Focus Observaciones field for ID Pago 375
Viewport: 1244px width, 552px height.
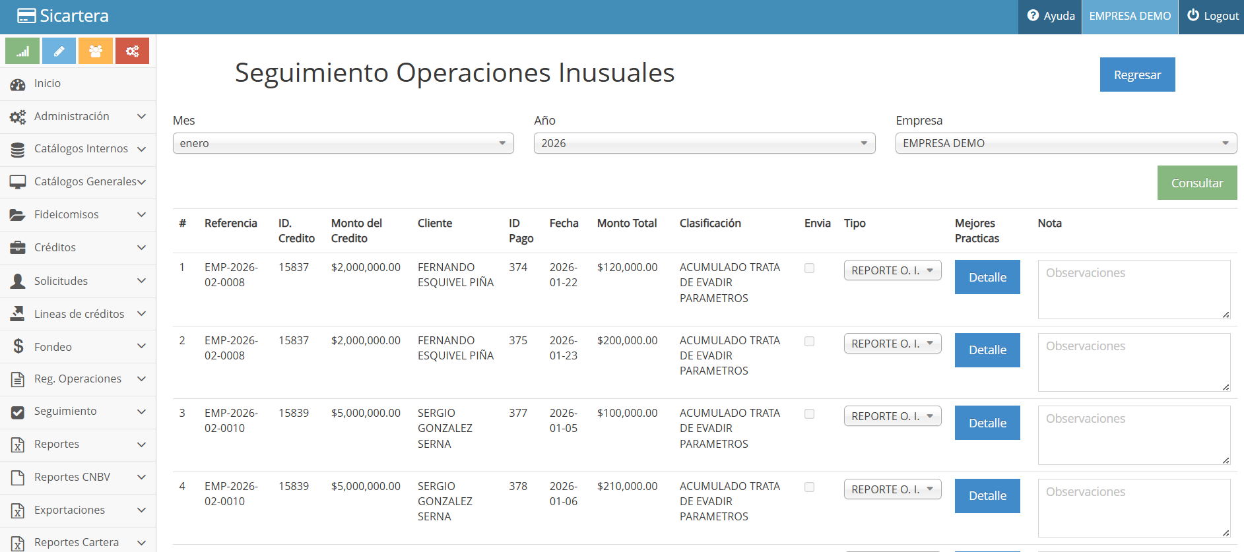tap(1134, 363)
